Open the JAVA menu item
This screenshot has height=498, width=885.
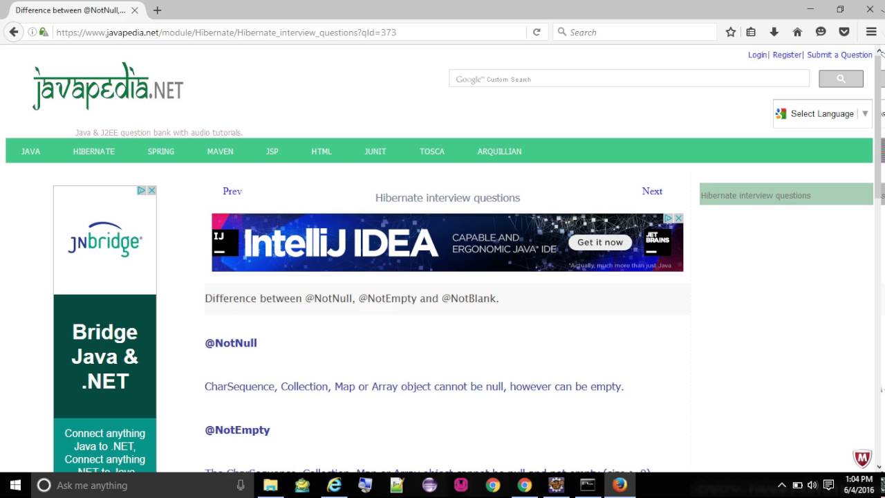(30, 151)
